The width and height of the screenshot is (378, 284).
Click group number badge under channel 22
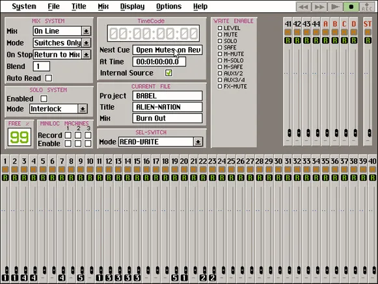click(x=203, y=277)
